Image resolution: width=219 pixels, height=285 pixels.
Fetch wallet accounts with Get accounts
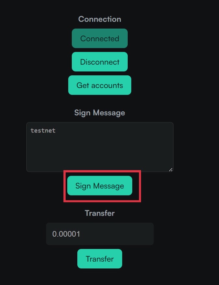pyautogui.click(x=100, y=85)
